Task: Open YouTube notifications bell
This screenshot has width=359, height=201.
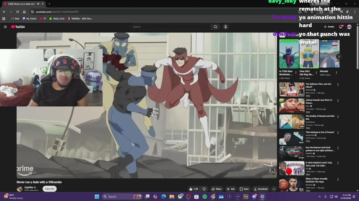Action: tap(341, 27)
